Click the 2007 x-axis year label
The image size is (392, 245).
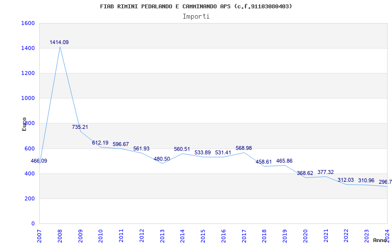39,236
